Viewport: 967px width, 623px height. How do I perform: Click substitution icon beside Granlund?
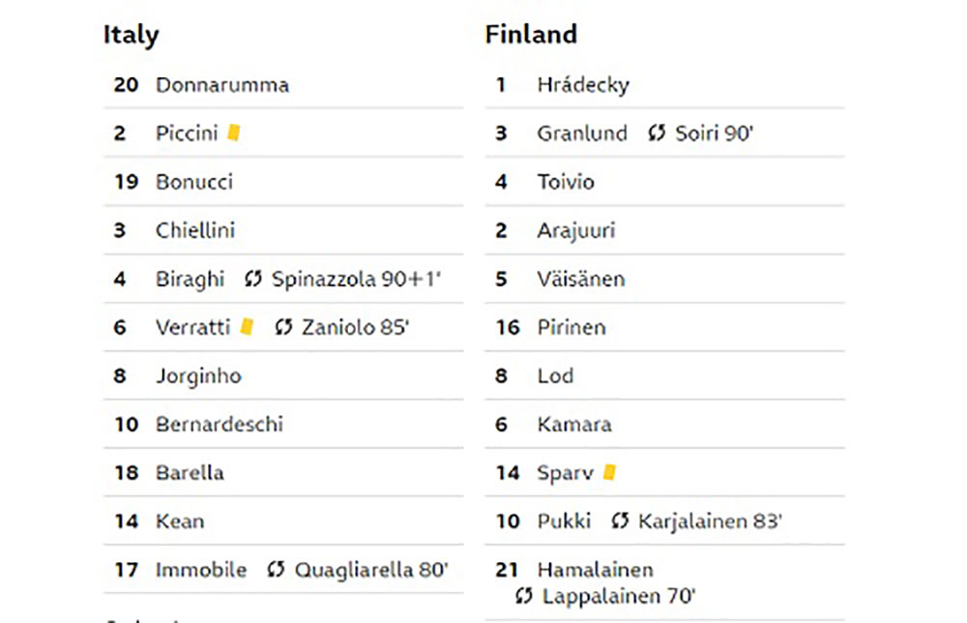point(657,133)
